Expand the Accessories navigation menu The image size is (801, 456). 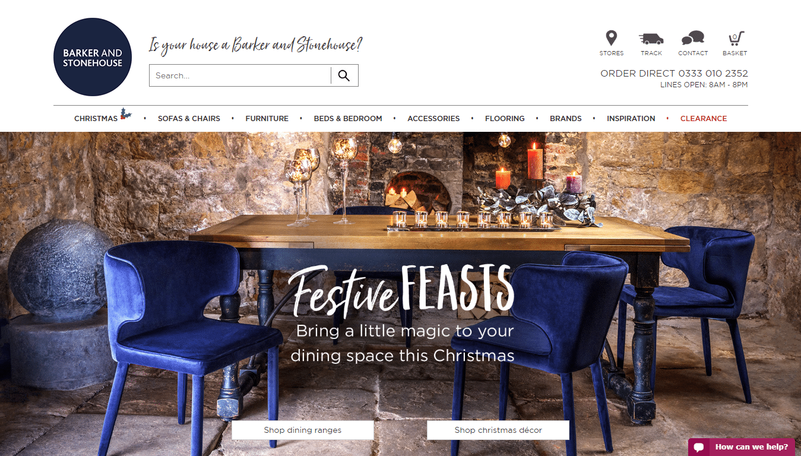pos(433,119)
